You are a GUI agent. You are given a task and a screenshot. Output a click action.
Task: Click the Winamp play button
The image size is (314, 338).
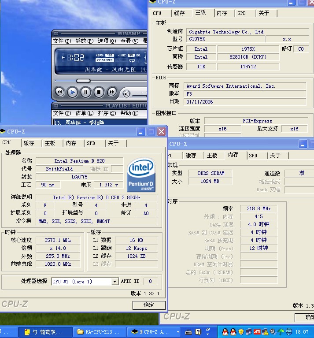(x=73, y=92)
